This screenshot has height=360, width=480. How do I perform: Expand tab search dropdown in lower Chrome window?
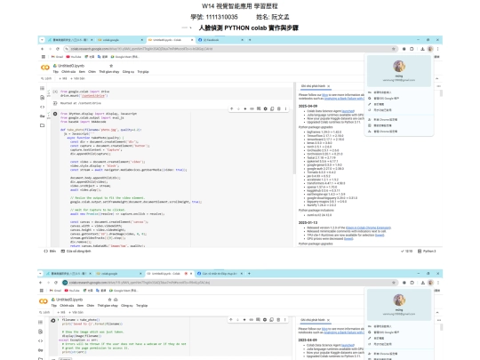coord(41,274)
